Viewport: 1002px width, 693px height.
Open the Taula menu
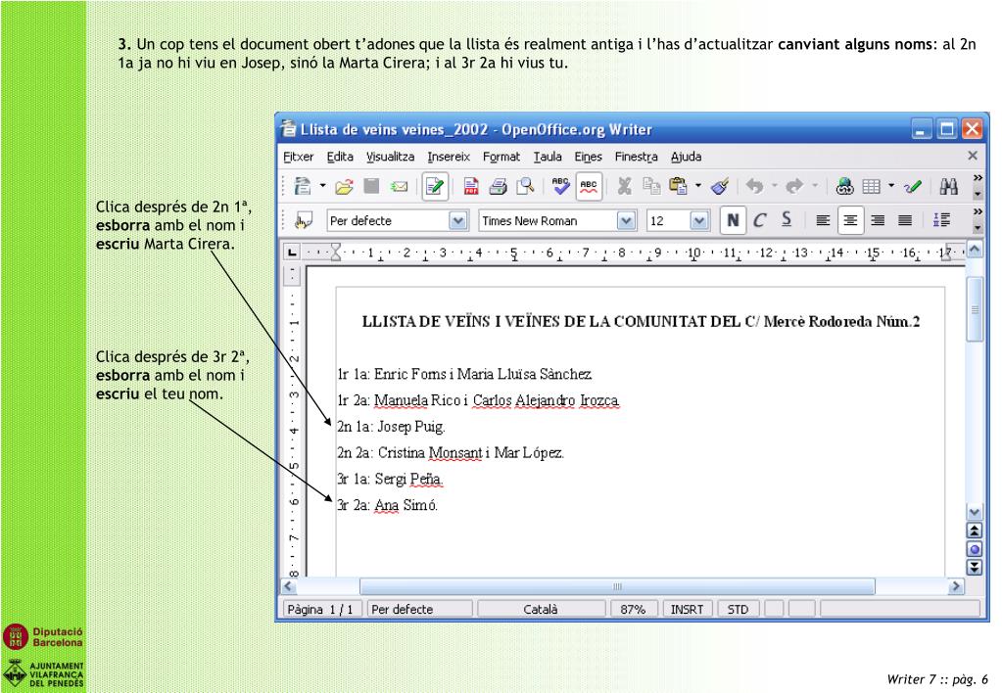(548, 157)
